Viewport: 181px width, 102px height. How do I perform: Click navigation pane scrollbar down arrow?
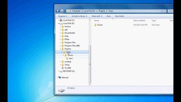pos(90,84)
